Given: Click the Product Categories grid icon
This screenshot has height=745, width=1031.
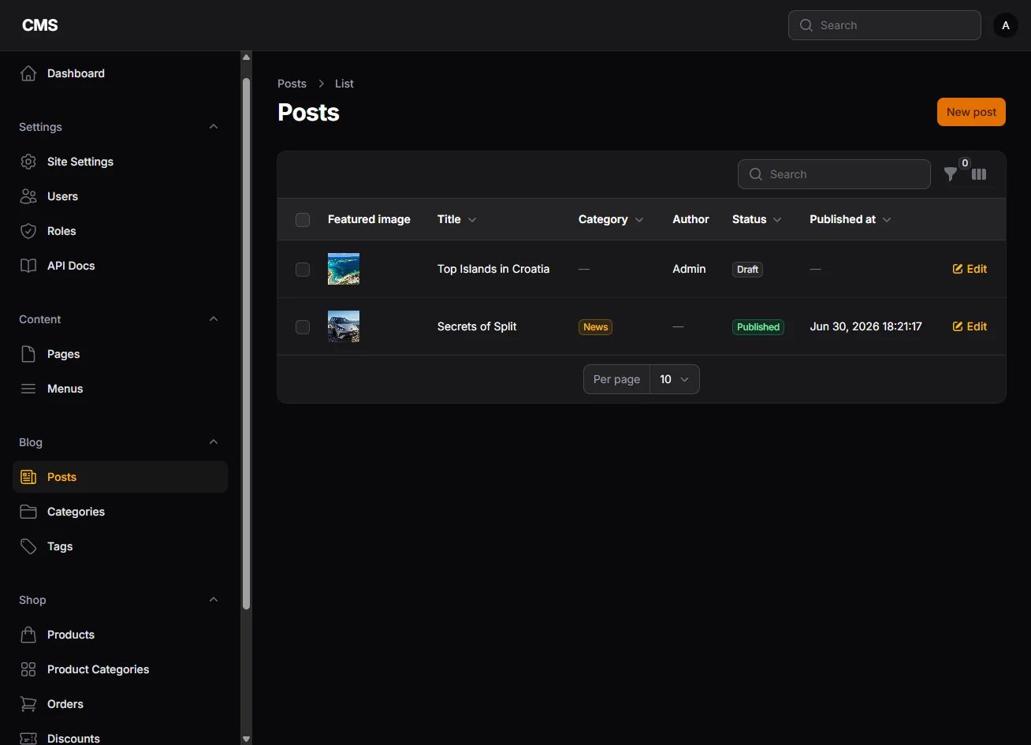Looking at the screenshot, I should click(x=28, y=669).
